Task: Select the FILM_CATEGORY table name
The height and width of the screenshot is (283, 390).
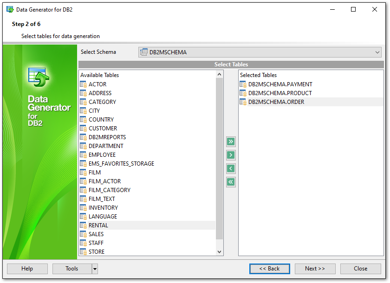Action: pyautogui.click(x=110, y=190)
